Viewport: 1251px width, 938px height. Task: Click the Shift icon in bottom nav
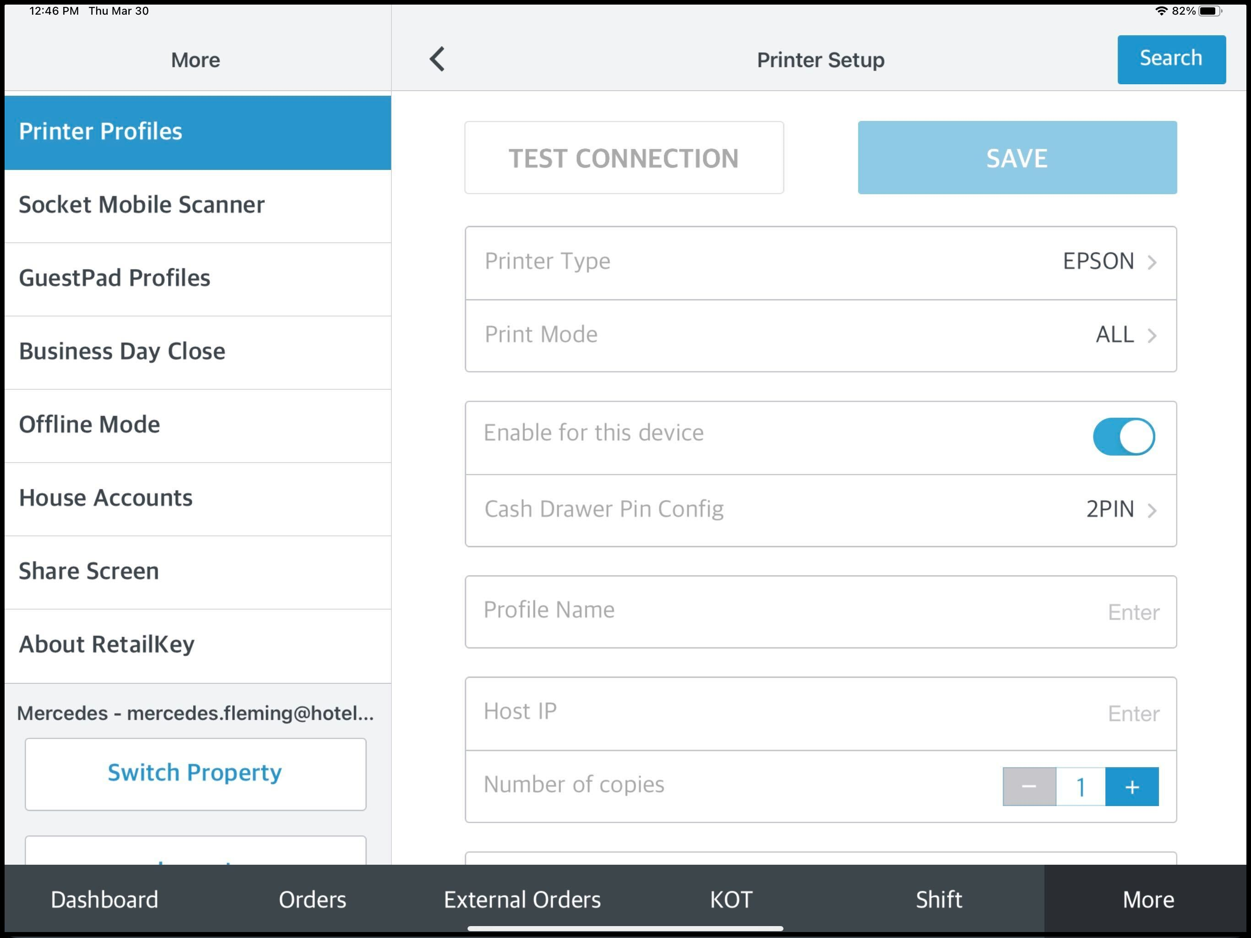click(x=937, y=898)
